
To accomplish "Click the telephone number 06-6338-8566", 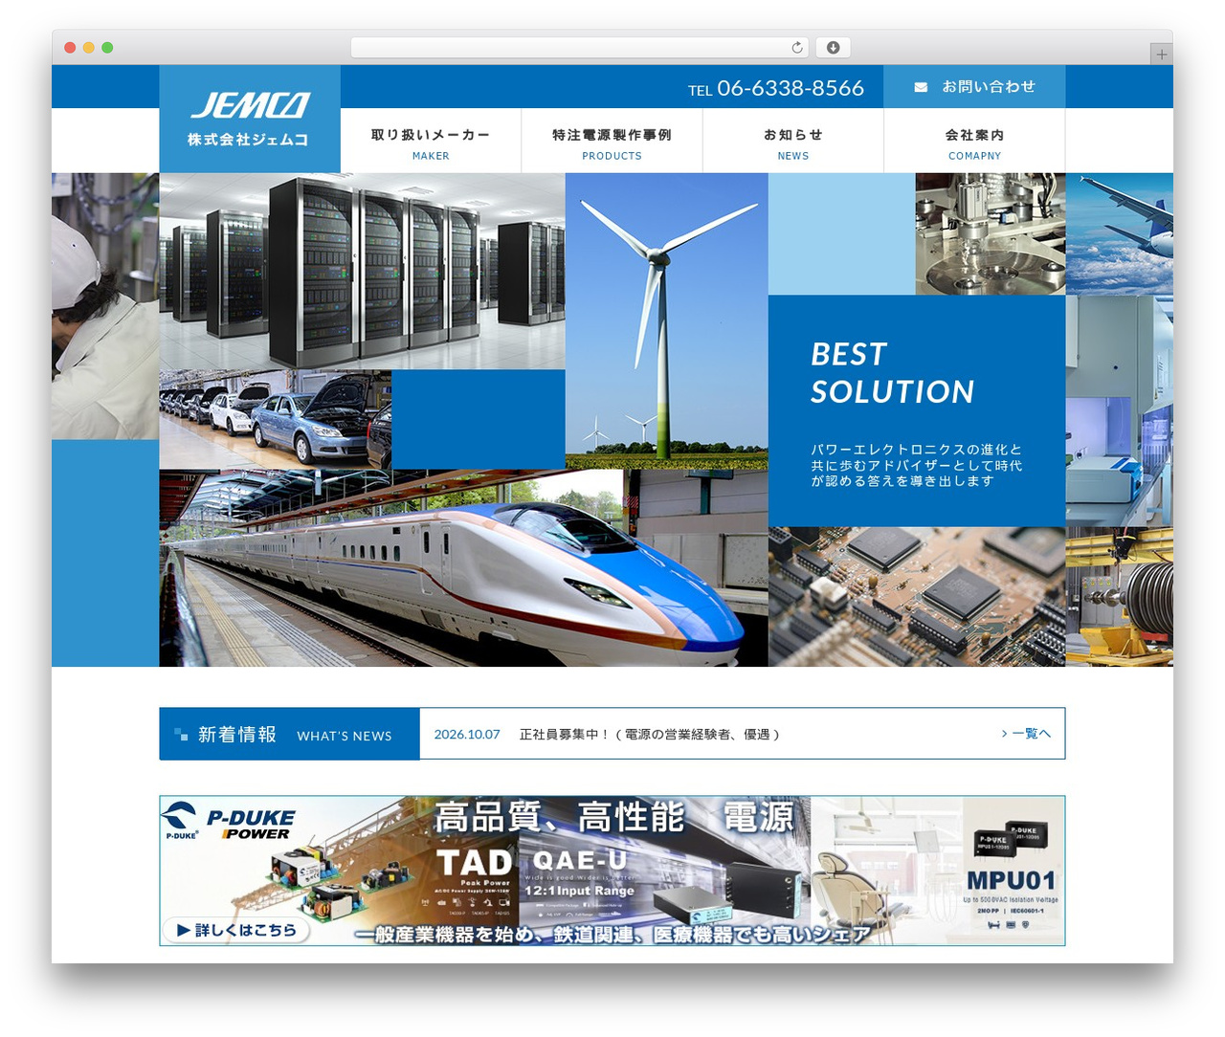I will click(x=791, y=88).
